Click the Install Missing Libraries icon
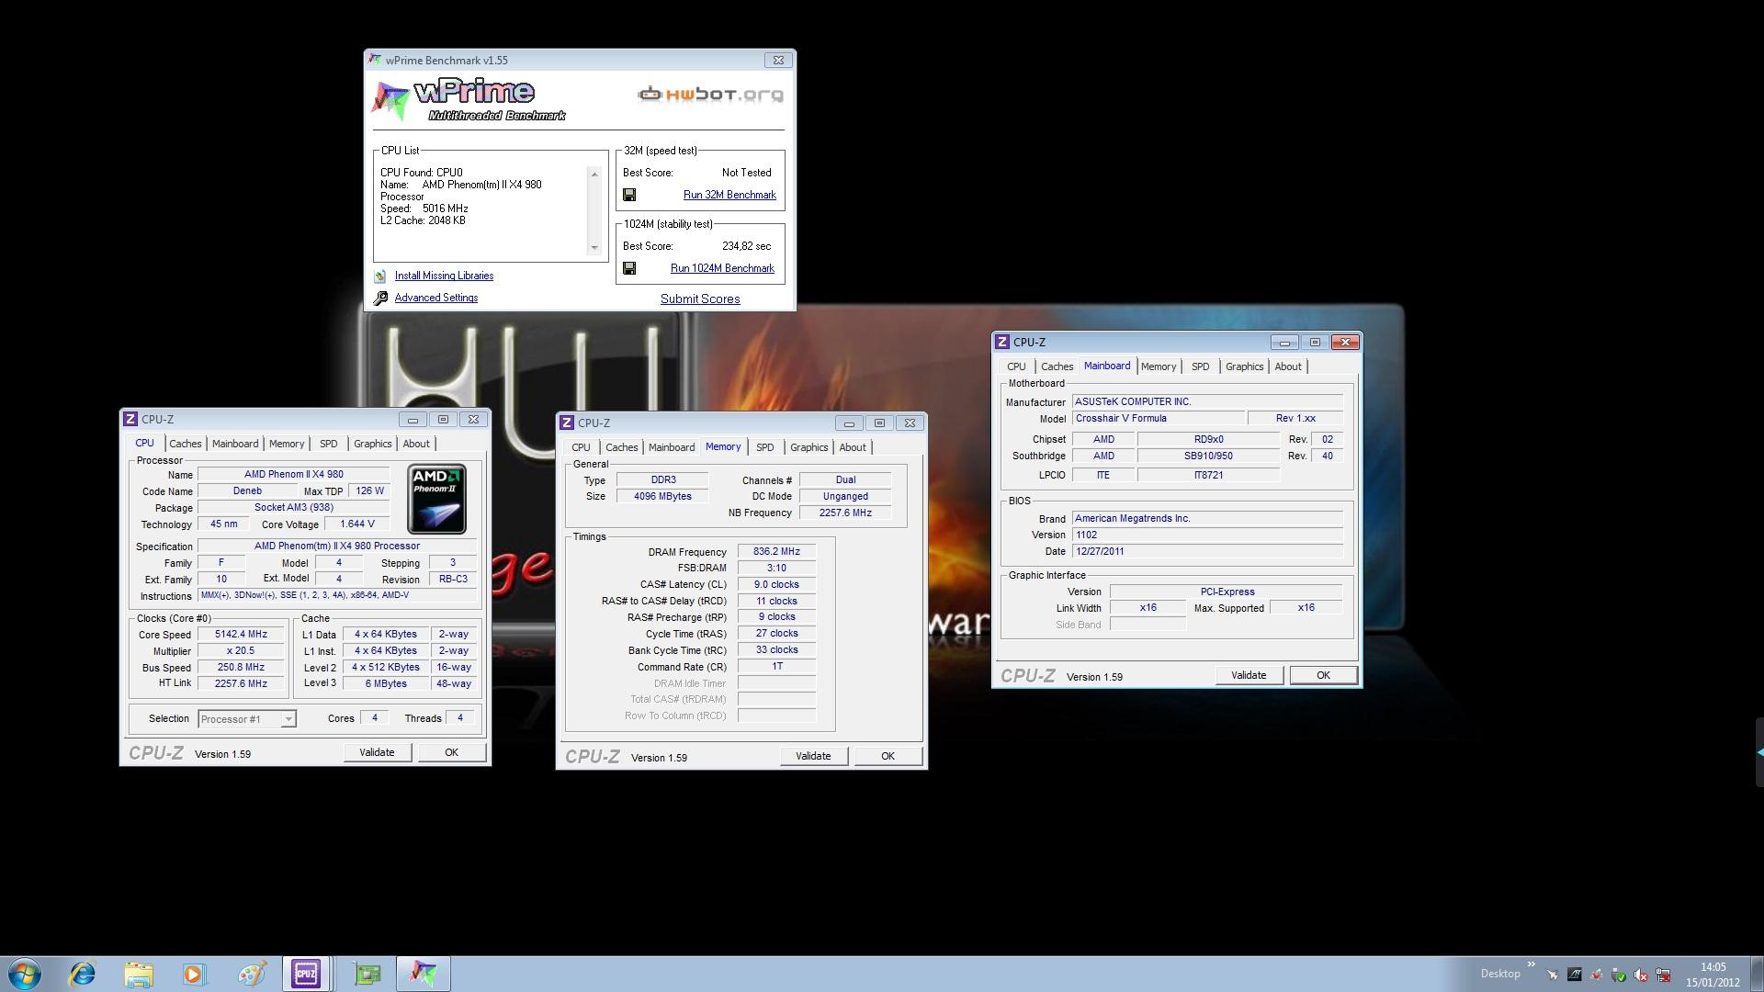1764x992 pixels. coord(380,276)
